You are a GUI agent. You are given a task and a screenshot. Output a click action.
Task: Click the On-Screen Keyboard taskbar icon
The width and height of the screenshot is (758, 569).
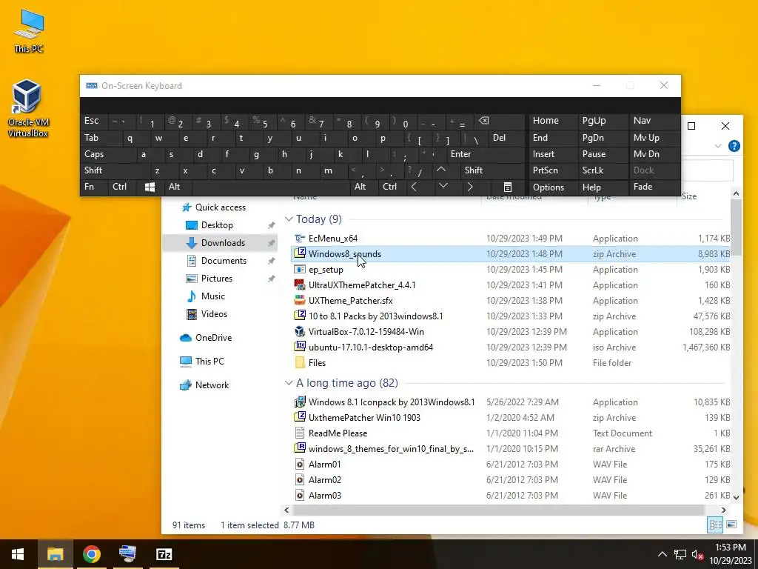coord(127,554)
